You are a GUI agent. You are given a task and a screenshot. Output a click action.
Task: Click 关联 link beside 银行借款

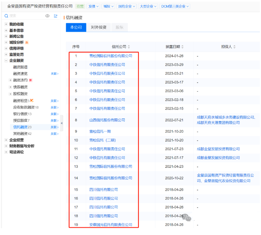coord(55,114)
